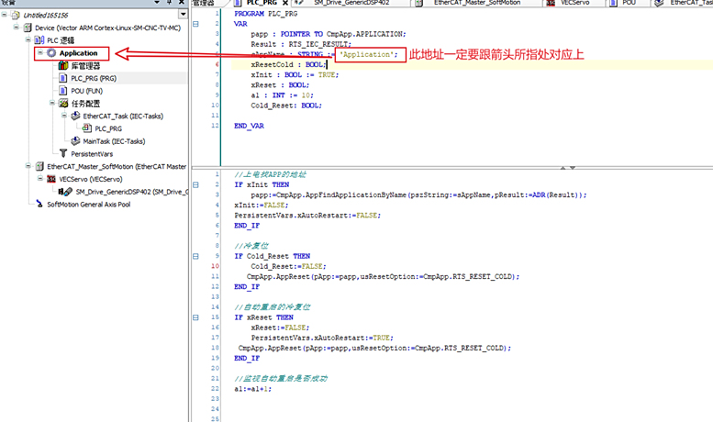Select the Application node gear icon
The height and width of the screenshot is (422, 713).
(51, 53)
